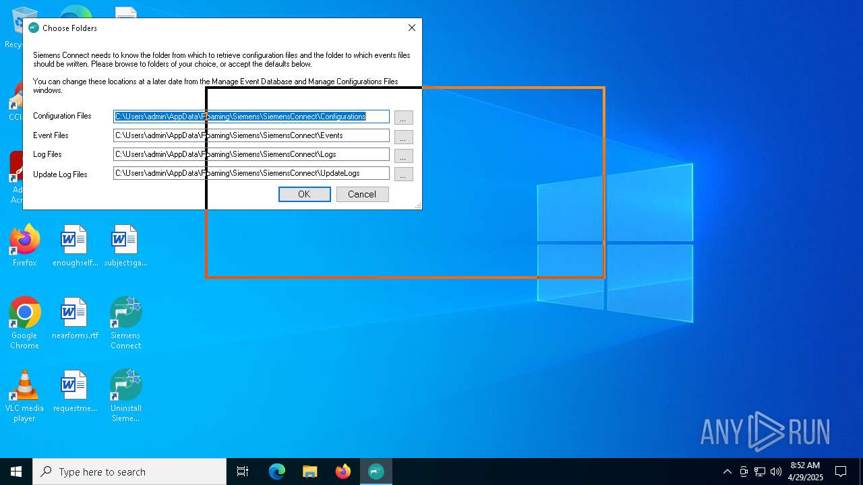
Task: Open Firefox desktop shortcut
Action: pos(25,246)
